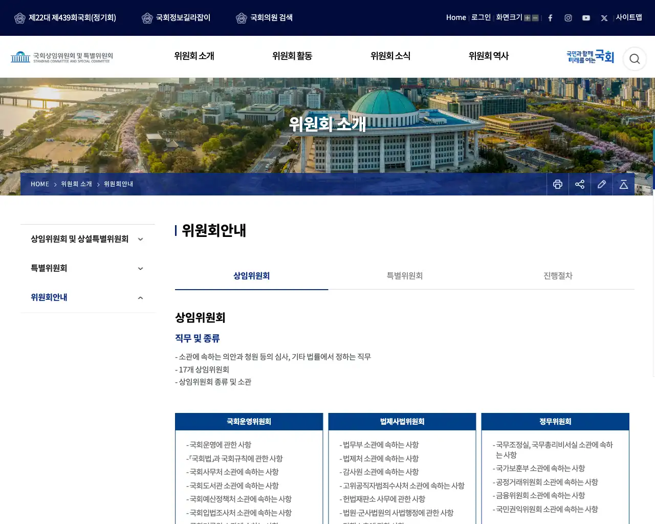Decrease screen size with minus icon
Screen dimensions: 655x524
[x=535, y=18]
